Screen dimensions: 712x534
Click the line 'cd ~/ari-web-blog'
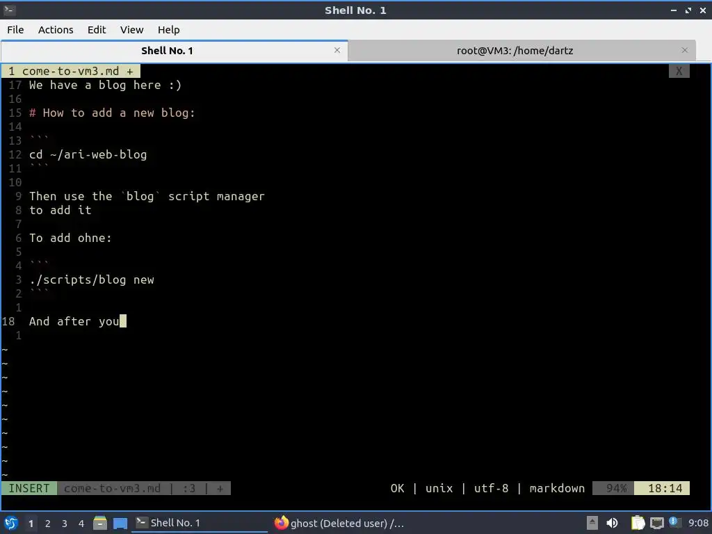[x=88, y=154]
